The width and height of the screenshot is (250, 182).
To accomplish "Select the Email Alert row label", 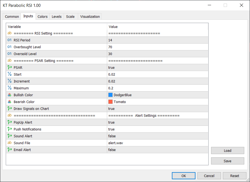I will coord(22,150).
